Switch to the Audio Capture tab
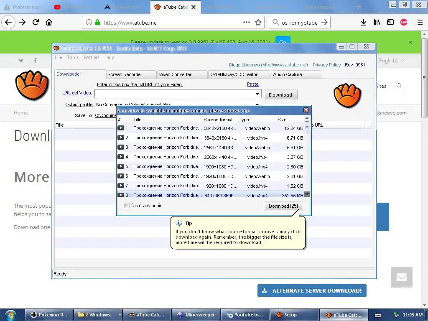 (297, 74)
